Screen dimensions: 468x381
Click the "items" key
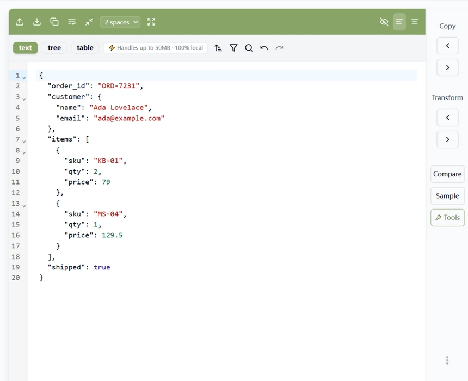(x=62, y=139)
